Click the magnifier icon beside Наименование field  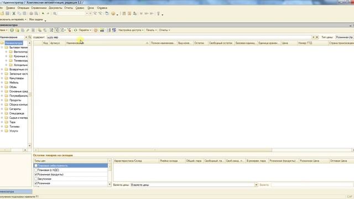pos(29,37)
